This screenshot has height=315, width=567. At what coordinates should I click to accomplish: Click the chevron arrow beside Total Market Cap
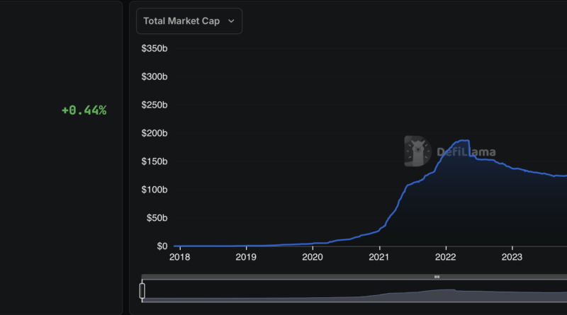click(231, 21)
